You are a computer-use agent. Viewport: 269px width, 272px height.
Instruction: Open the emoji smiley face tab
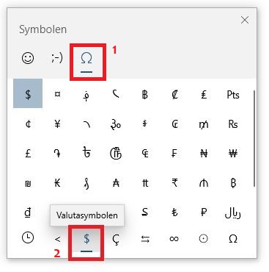tap(28, 58)
